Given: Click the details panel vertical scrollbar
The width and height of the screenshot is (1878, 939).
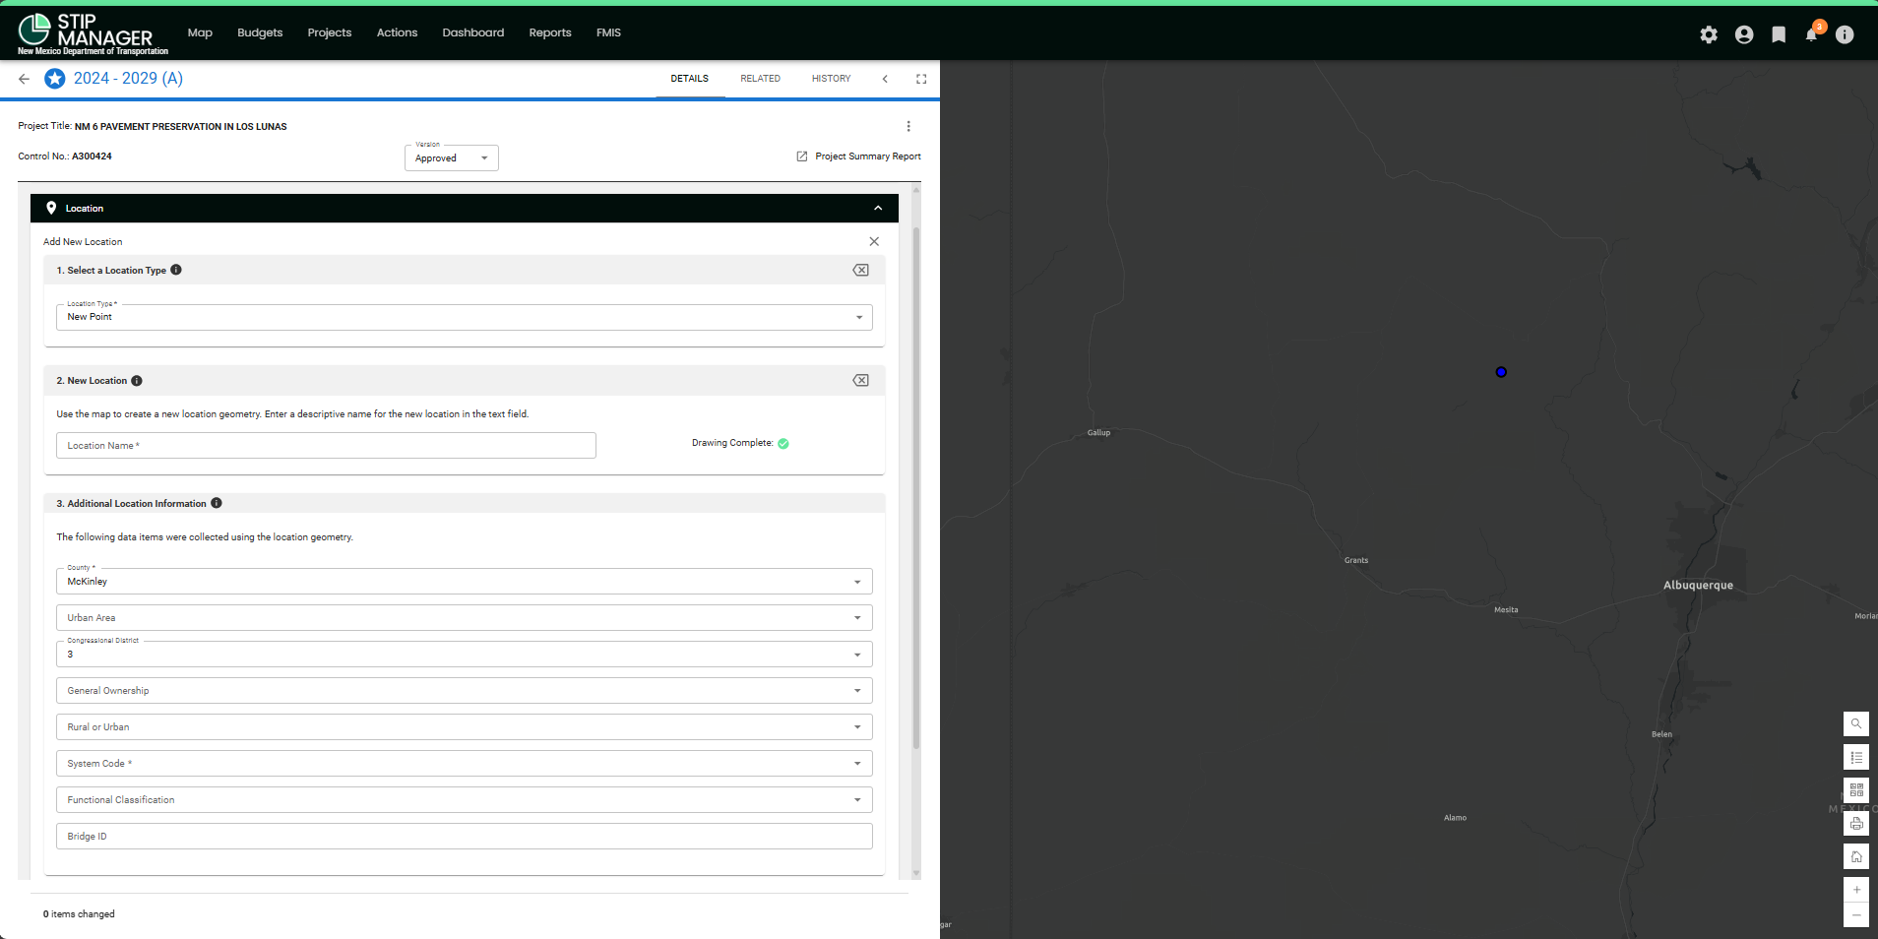Looking at the screenshot, I should point(916,487).
